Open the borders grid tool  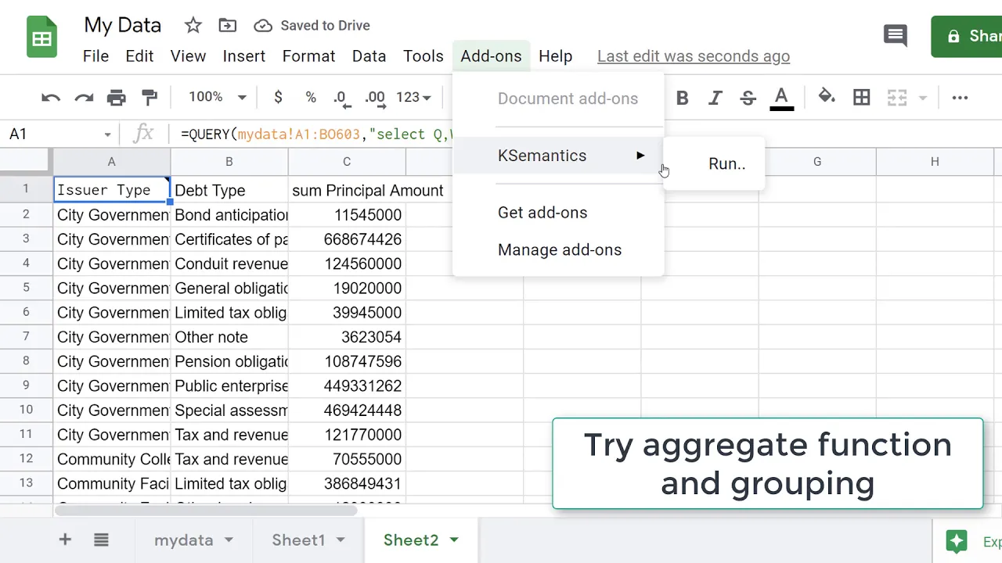pyautogui.click(x=862, y=98)
